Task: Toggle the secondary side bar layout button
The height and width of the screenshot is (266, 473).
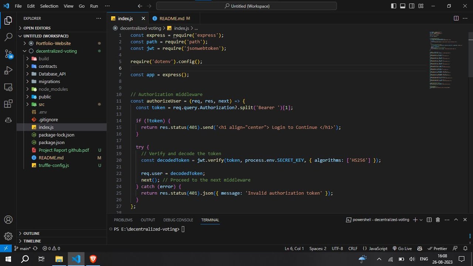Action: tap(412, 6)
